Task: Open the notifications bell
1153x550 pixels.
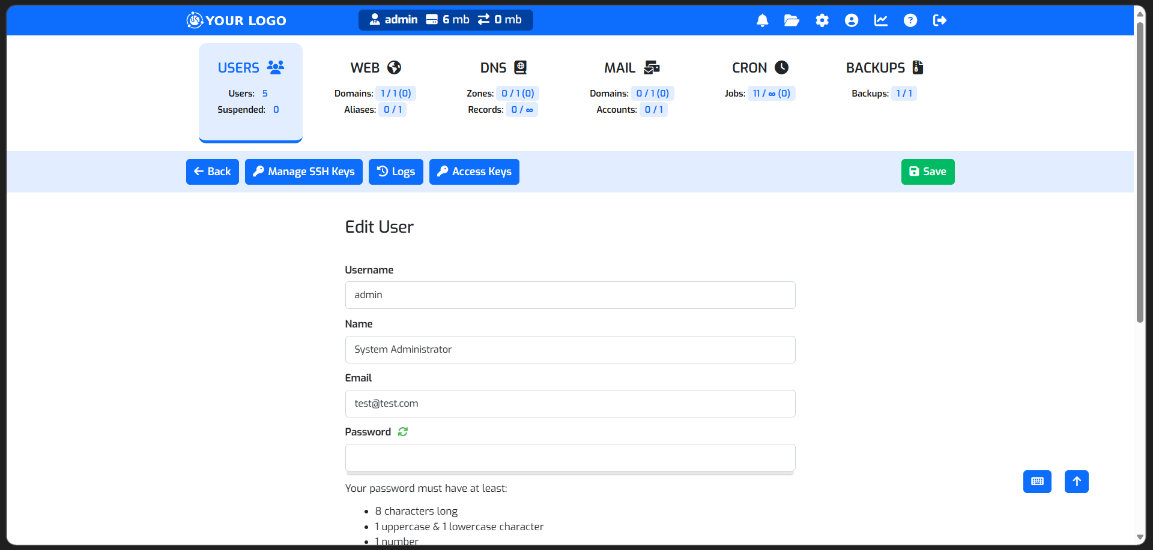Action: 761,20
